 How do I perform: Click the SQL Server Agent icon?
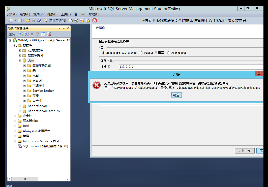tap(20, 146)
